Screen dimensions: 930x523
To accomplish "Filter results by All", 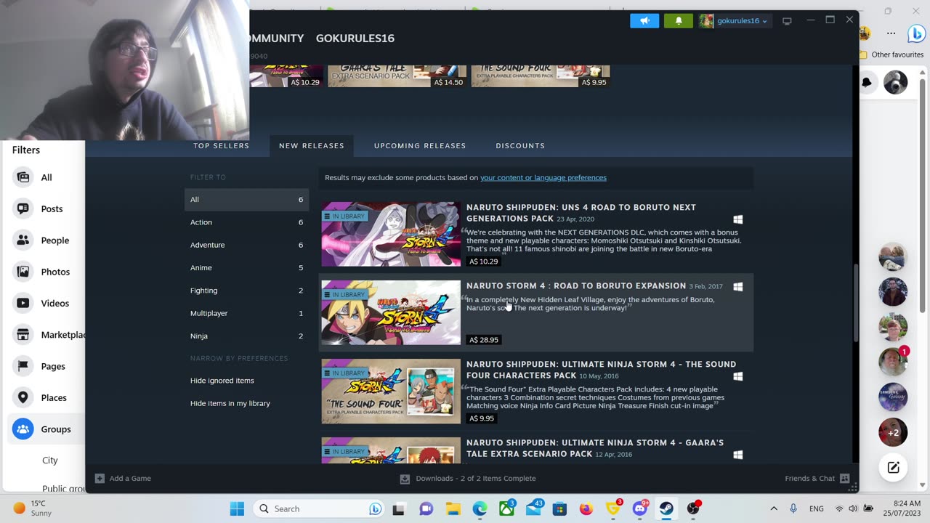I will (x=246, y=200).
